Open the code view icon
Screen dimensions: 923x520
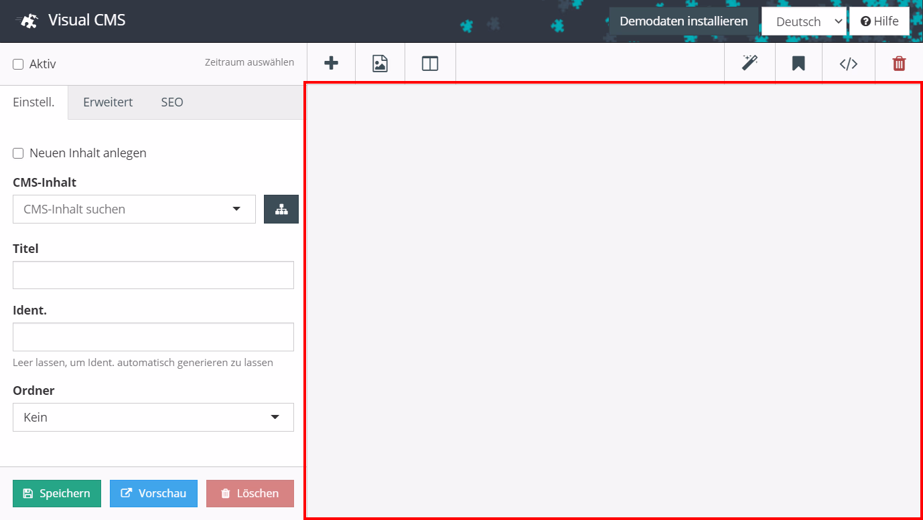point(849,64)
